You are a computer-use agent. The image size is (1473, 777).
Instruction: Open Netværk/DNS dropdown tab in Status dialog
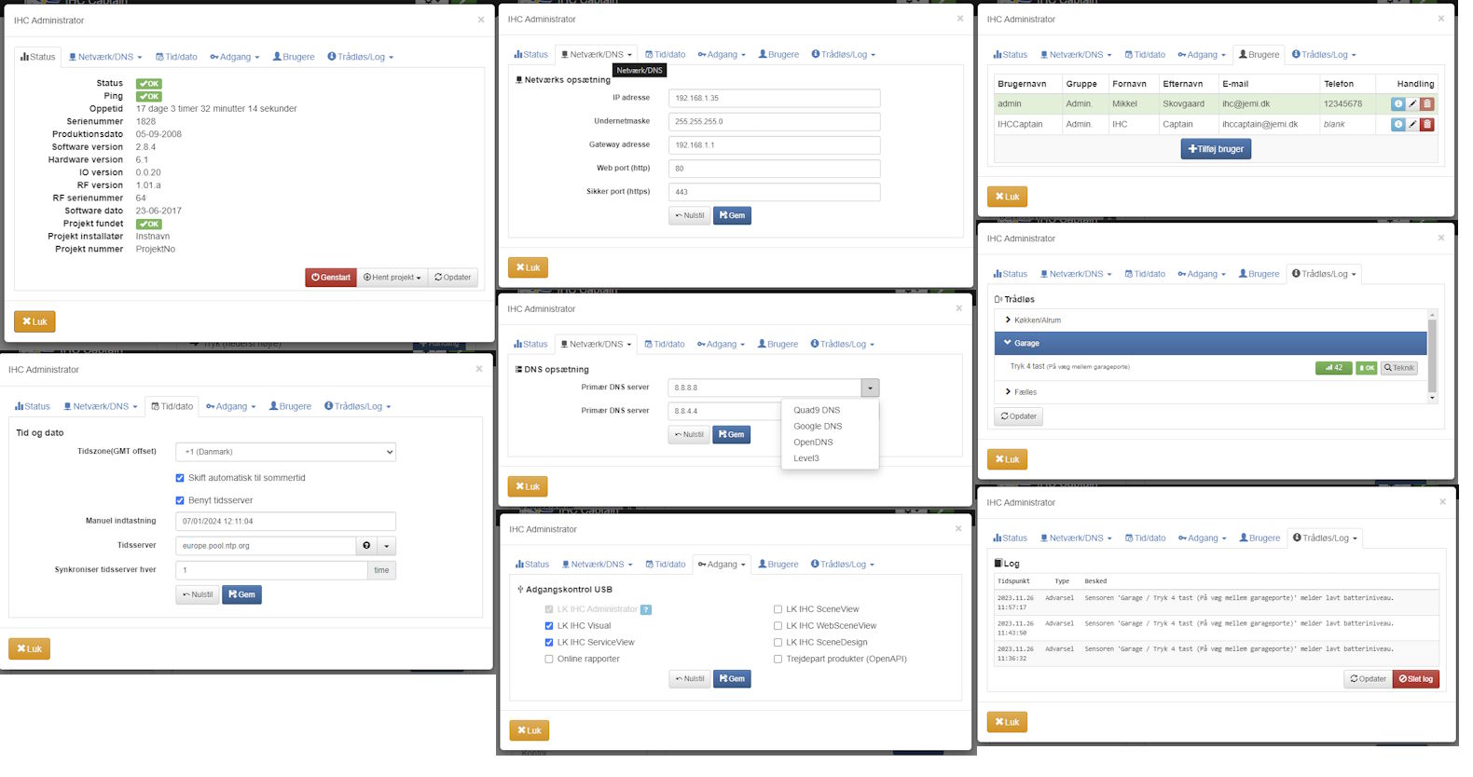tap(105, 57)
